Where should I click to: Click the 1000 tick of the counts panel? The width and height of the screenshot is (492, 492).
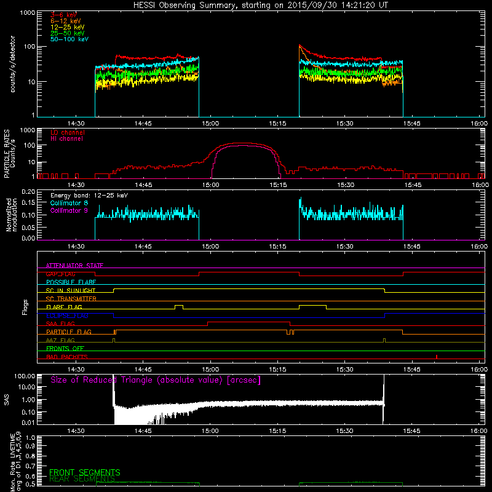tap(27, 13)
